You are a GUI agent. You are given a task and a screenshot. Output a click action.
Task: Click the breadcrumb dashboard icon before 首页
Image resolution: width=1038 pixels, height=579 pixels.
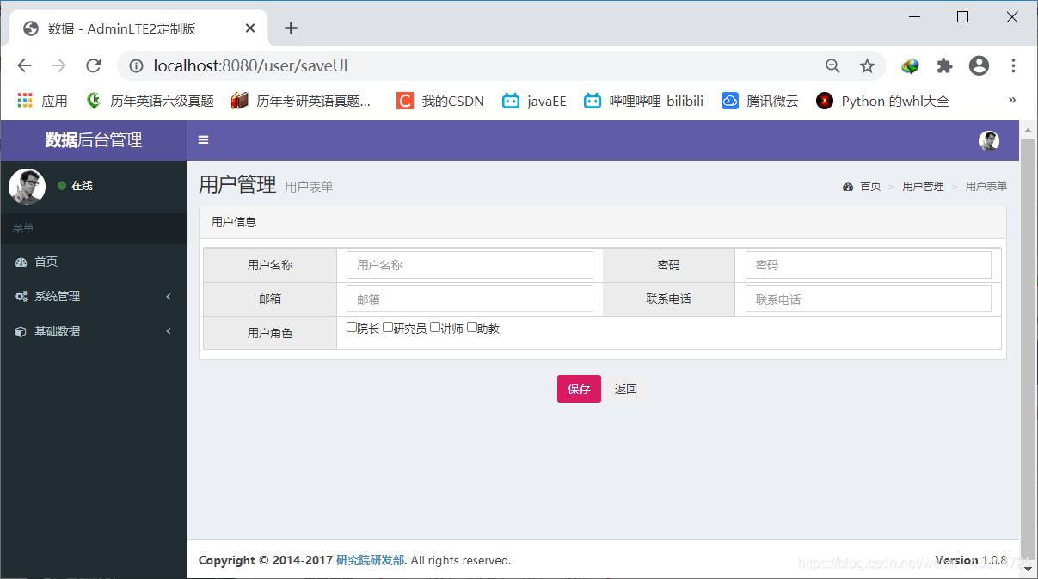point(849,187)
